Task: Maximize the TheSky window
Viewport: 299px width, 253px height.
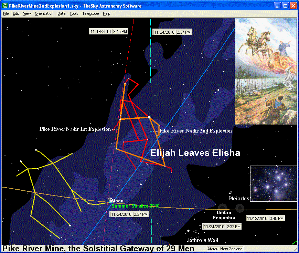Action: [285, 6]
